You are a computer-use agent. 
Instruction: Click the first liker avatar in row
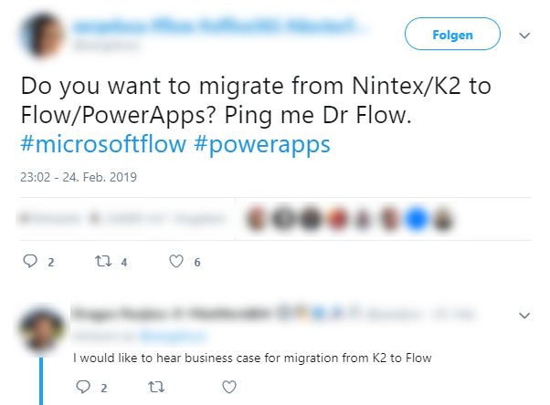(256, 219)
